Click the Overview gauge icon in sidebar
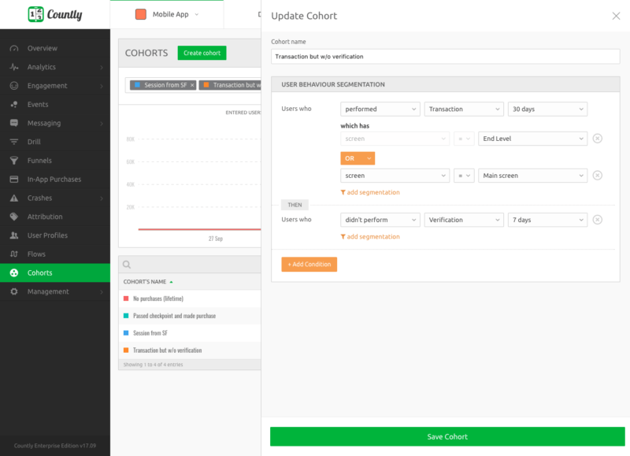Viewport: 630px width, 456px height. click(x=13, y=49)
